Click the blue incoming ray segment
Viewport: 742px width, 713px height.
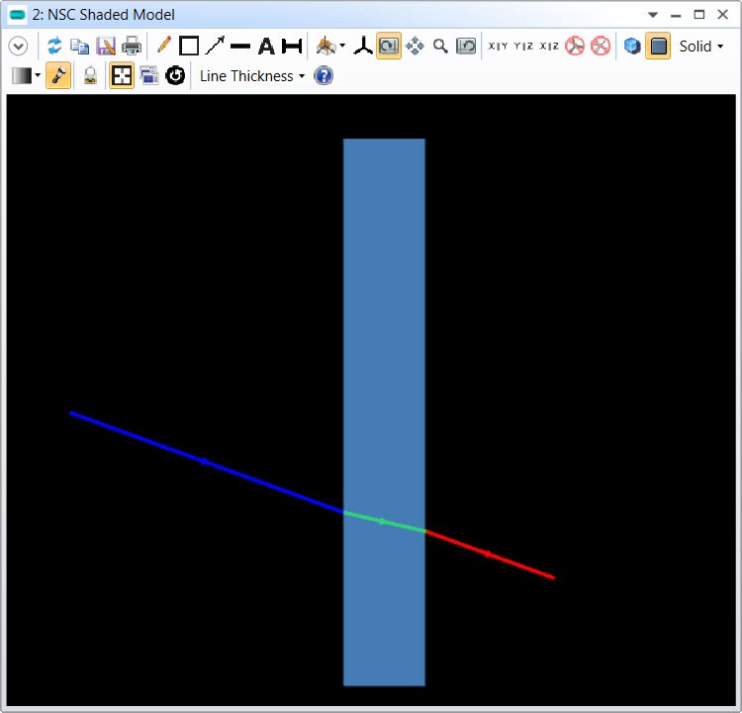[207, 462]
